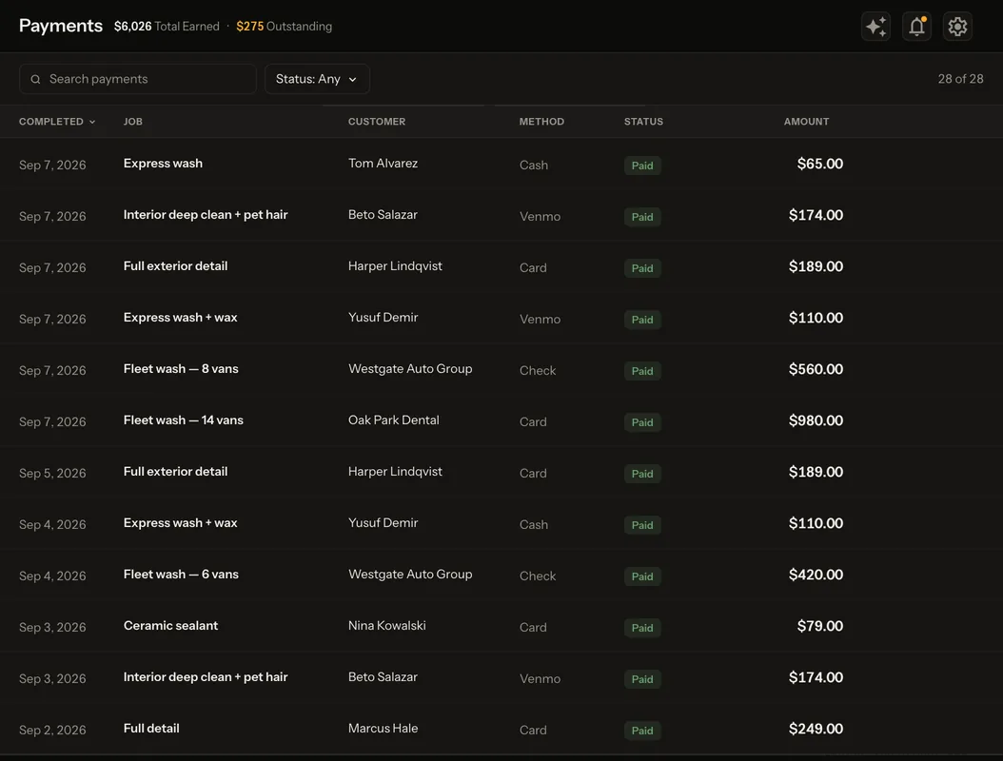This screenshot has height=761, width=1003.
Task: Click the $79.00 amount
Action: (x=820, y=626)
